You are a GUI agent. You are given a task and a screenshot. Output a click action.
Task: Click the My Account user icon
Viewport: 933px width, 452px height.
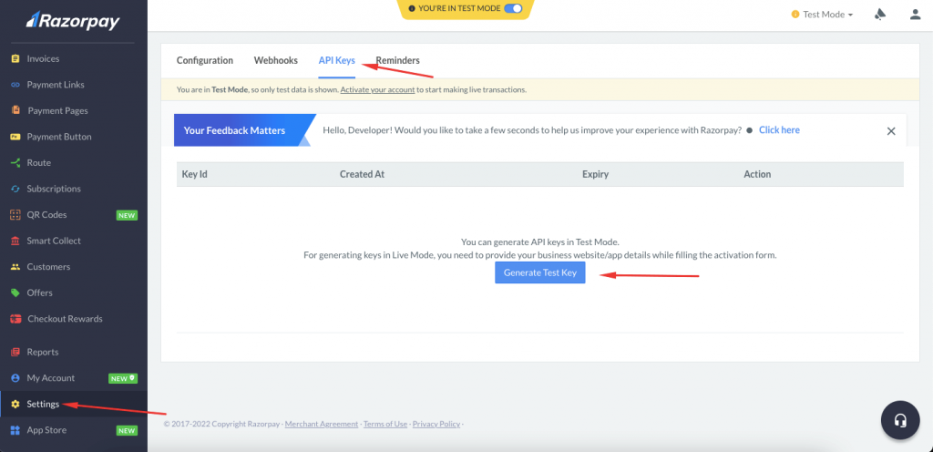click(15, 378)
